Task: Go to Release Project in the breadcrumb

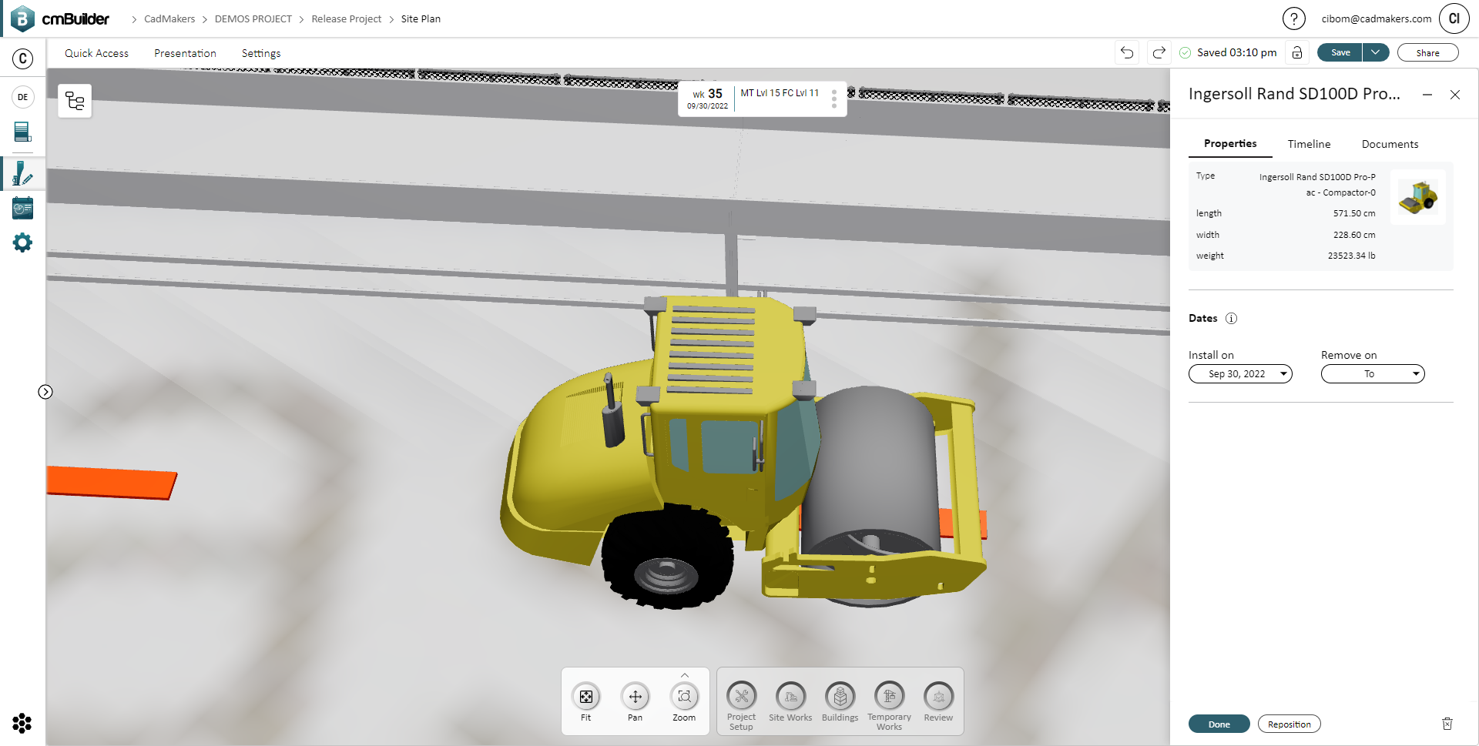Action: tap(347, 18)
